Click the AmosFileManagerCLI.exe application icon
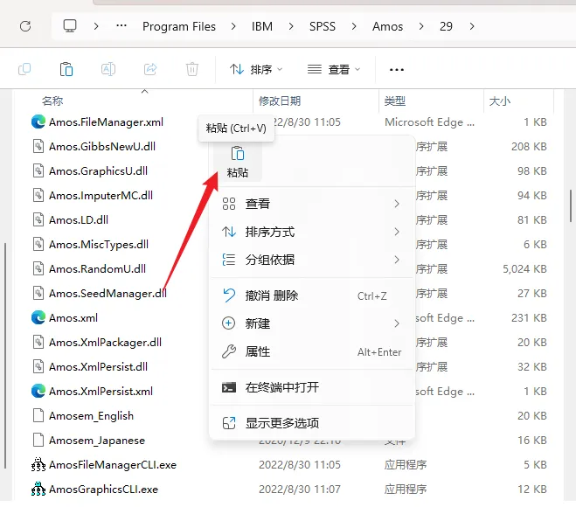The width and height of the screenshot is (576, 514). pyautogui.click(x=38, y=465)
